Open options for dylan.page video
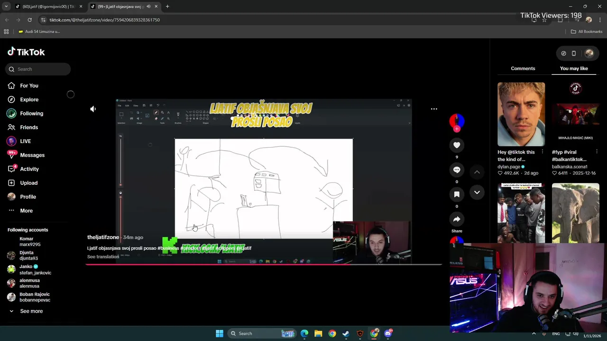Image resolution: width=607 pixels, height=341 pixels. [x=542, y=152]
